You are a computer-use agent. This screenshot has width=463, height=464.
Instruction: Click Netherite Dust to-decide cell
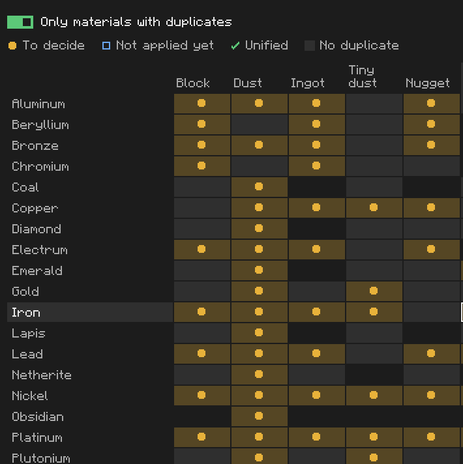[260, 375]
